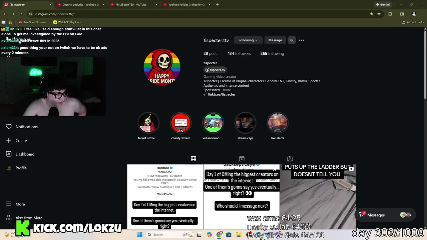Open the Watch 90 Day Fiance bookmark
Viewport: 427px width, 240px height.
[68, 22]
